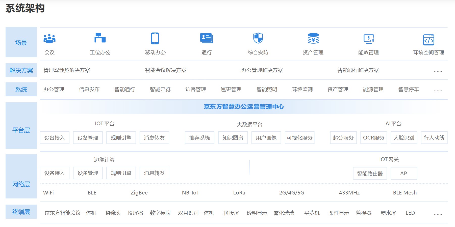Select the 网络层 sidebar label
The image size is (455, 227).
[21, 184]
